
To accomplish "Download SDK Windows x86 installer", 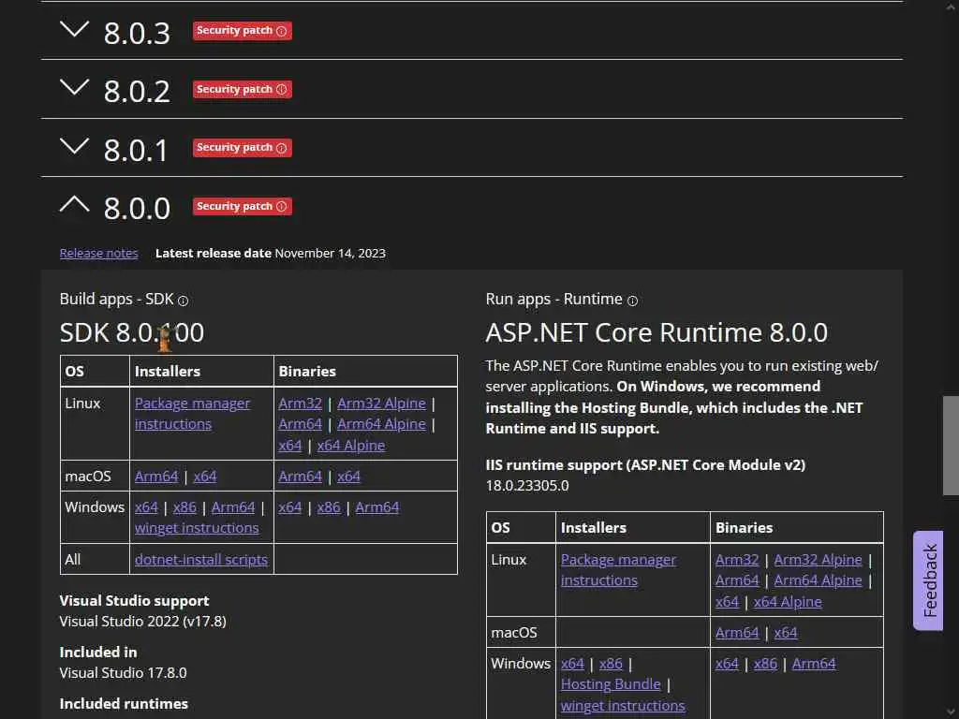I will click(x=184, y=507).
